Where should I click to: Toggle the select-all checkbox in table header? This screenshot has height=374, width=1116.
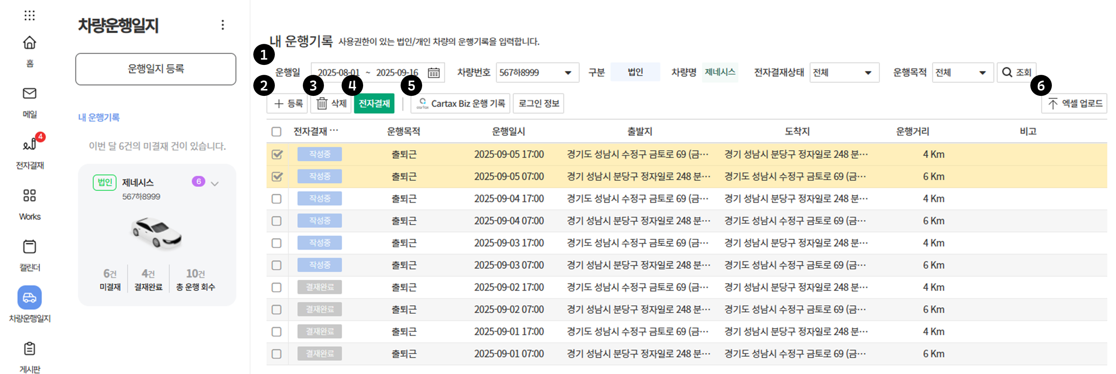277,132
